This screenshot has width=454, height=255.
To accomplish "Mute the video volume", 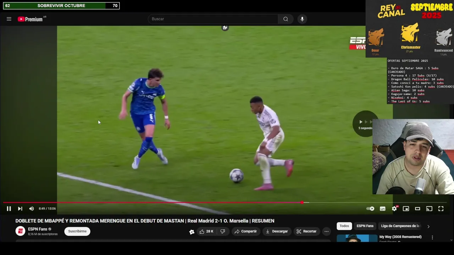I will (x=32, y=209).
